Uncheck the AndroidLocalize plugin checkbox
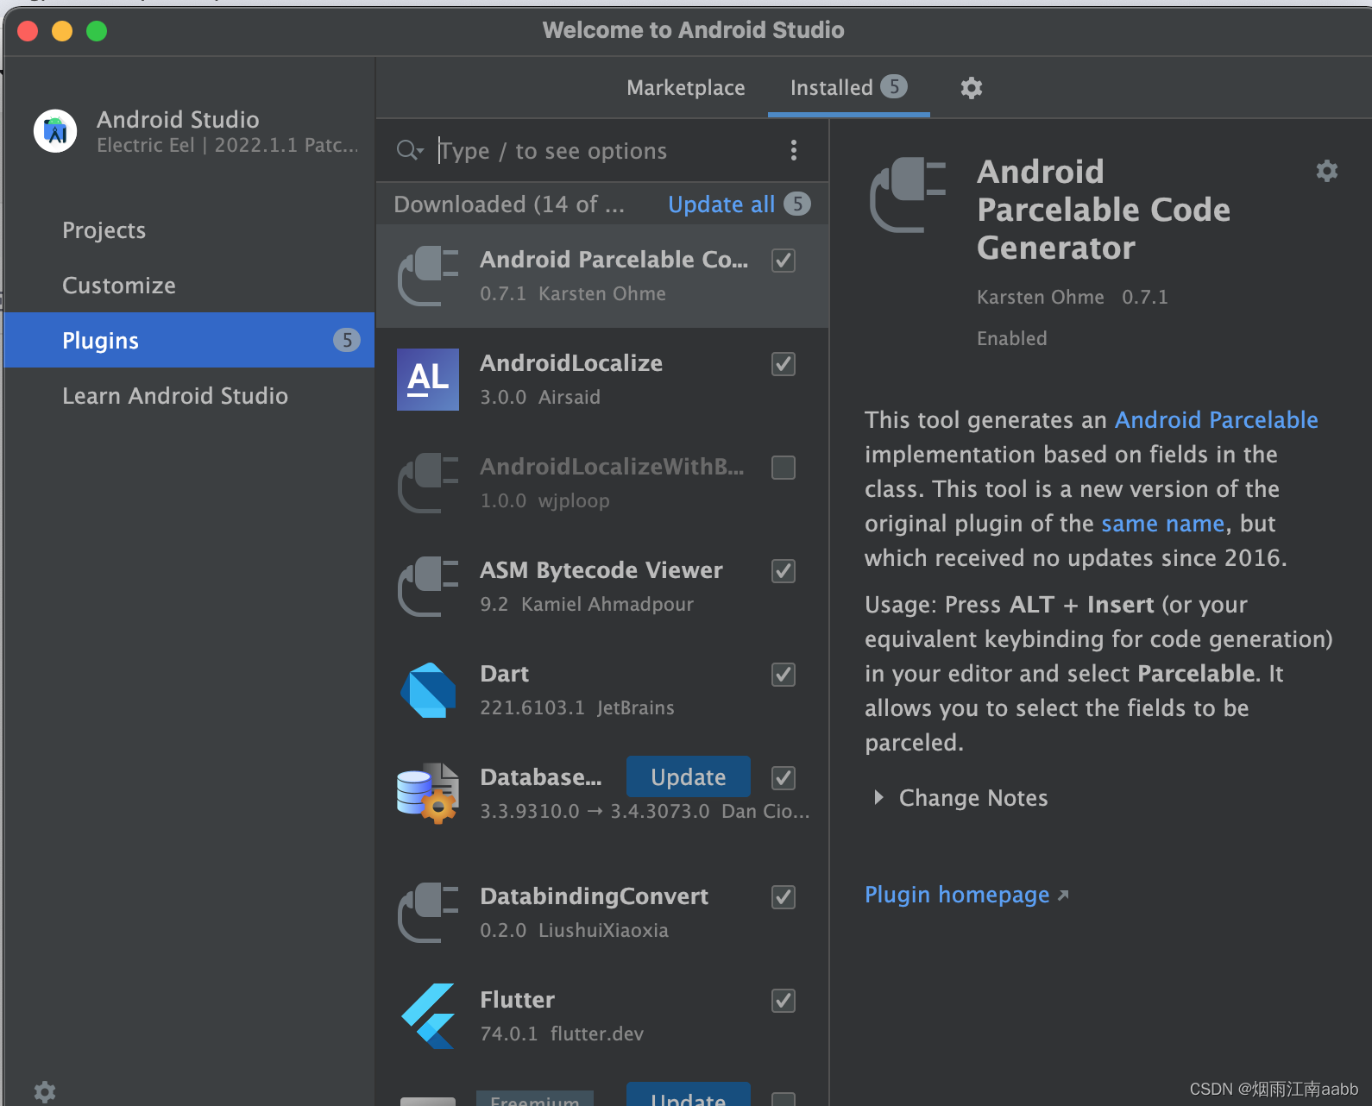This screenshot has width=1372, height=1106. pyautogui.click(x=784, y=364)
